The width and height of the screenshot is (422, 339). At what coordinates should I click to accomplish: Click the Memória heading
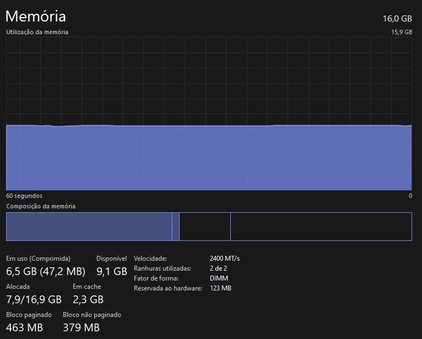click(35, 16)
